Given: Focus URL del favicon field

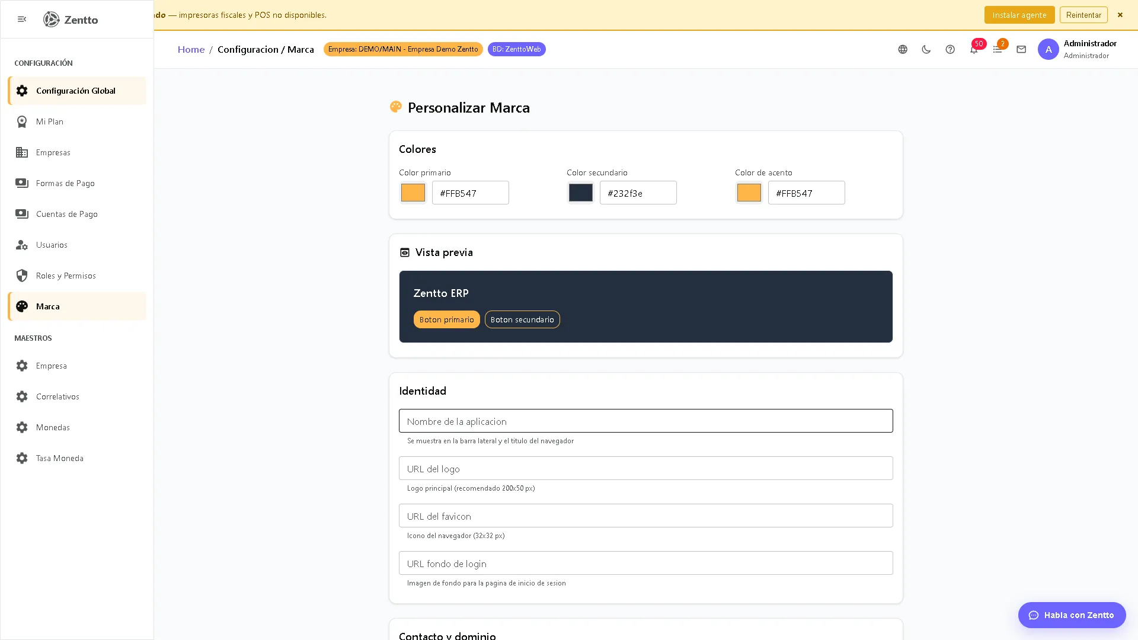Looking at the screenshot, I should [646, 516].
